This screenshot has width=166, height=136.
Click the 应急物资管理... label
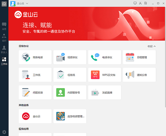[x=76, y=116]
